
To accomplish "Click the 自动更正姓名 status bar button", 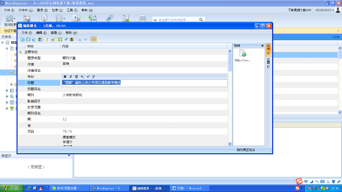I will (x=246, y=150).
